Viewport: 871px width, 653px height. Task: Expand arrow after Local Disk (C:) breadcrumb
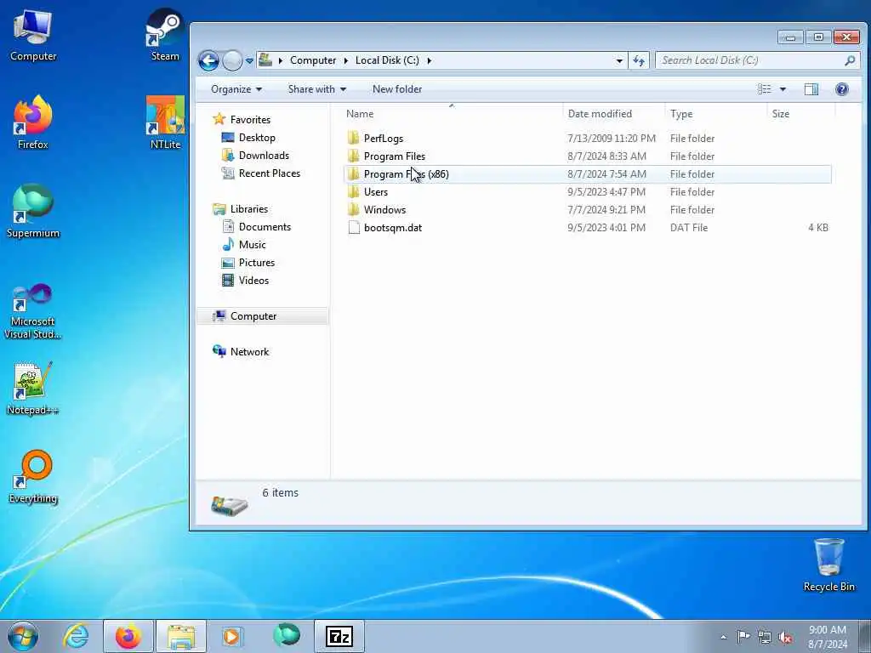(x=430, y=60)
